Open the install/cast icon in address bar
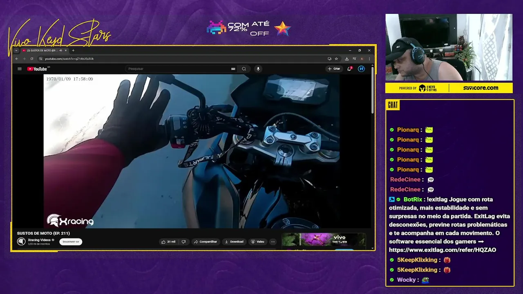 329,59
